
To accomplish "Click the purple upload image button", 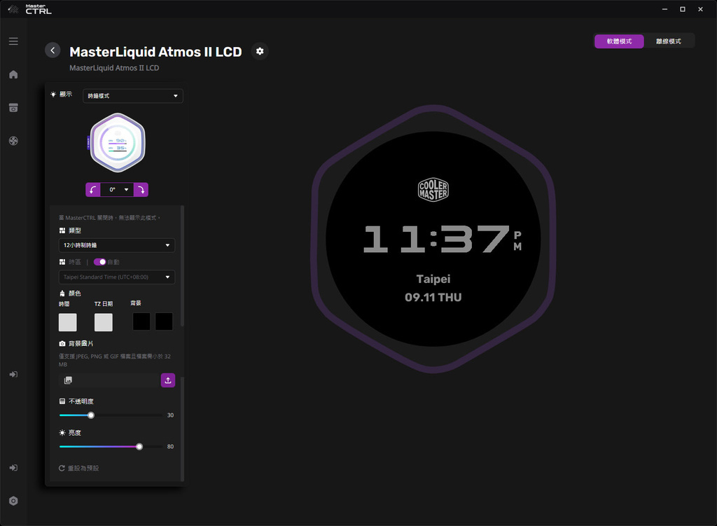I will click(168, 380).
